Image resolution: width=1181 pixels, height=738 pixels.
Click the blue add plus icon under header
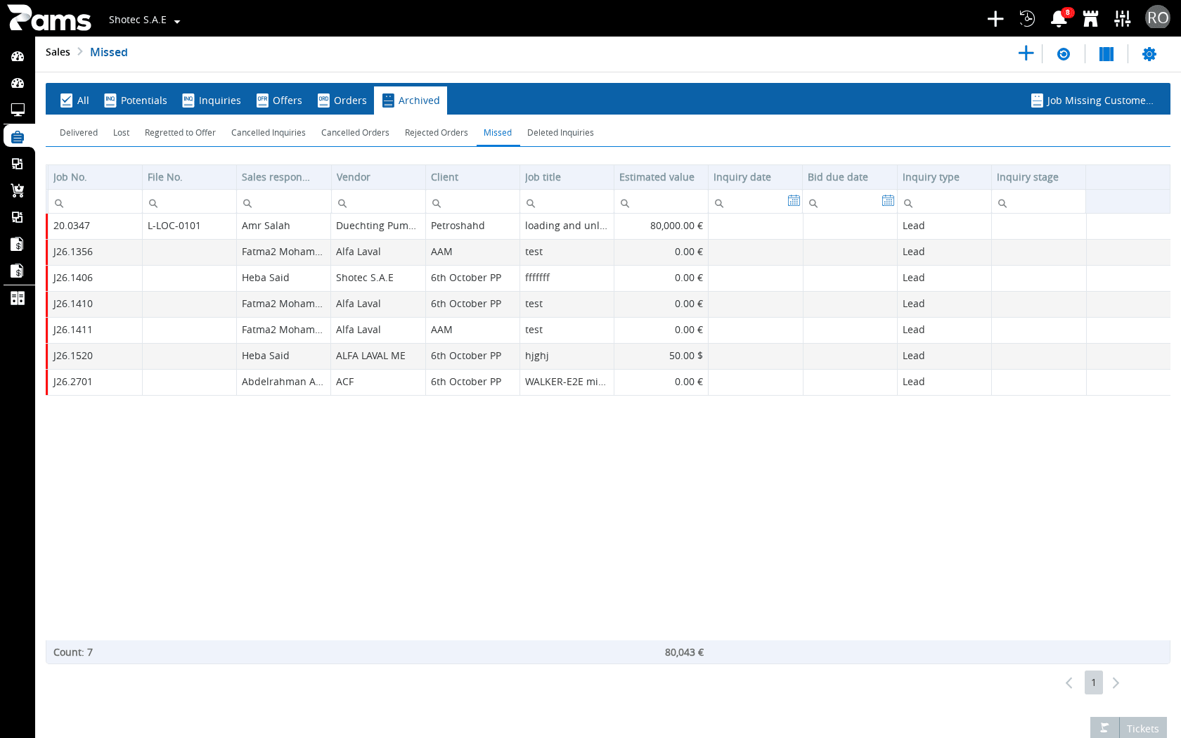[1026, 53]
